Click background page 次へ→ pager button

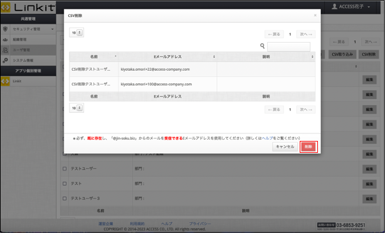click(x=371, y=42)
